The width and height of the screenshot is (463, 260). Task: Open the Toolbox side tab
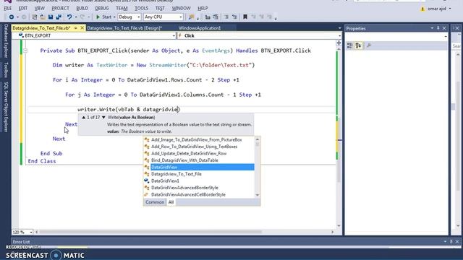point(6,70)
